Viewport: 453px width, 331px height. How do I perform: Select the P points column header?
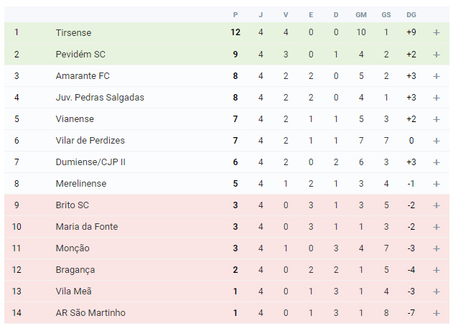point(235,15)
